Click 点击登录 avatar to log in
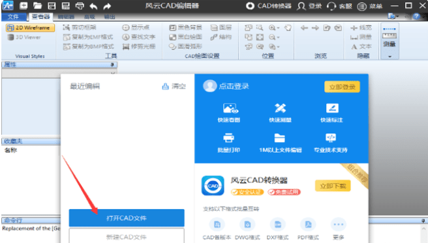Viewport: 428px width, 243px height. (209, 86)
